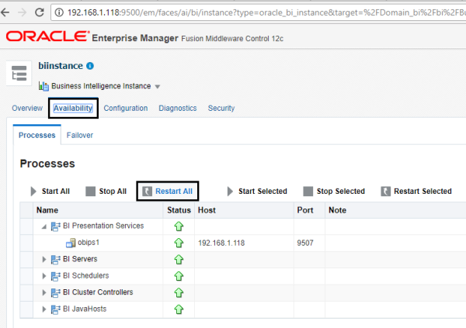Sort by Name column header
The height and width of the screenshot is (328, 466).
(98, 210)
